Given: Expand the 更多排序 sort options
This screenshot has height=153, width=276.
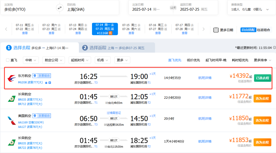Looking at the screenshot, I should pyautogui.click(x=262, y=60).
